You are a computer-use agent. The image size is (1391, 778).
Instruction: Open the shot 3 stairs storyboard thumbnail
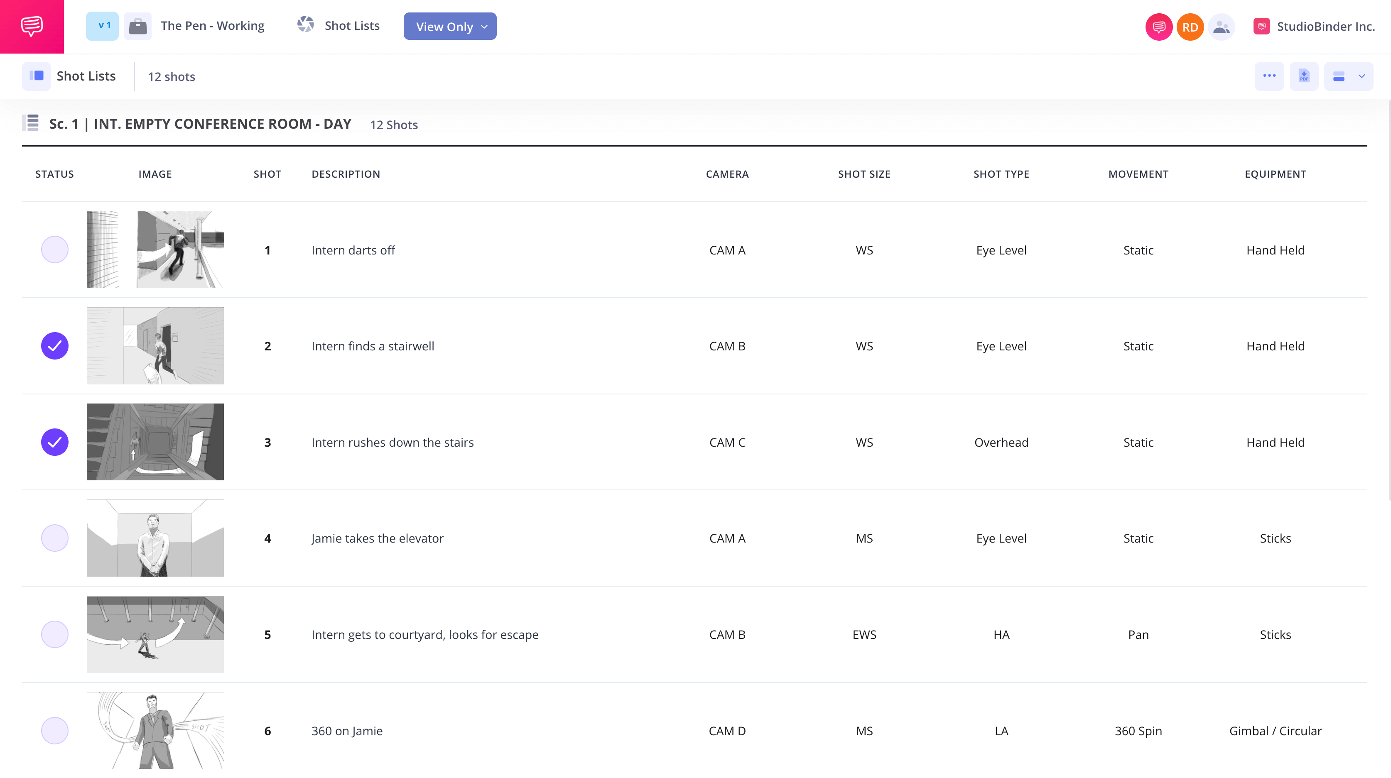tap(155, 442)
